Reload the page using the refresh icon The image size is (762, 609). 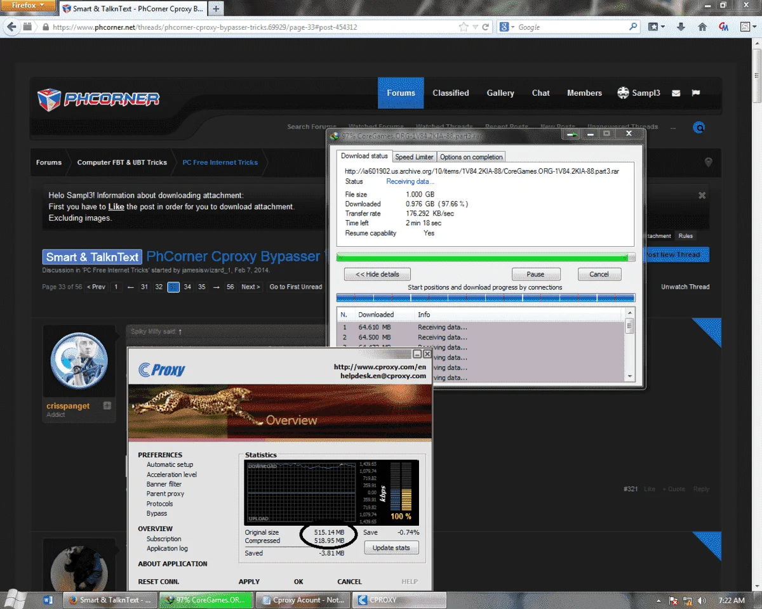pos(486,27)
